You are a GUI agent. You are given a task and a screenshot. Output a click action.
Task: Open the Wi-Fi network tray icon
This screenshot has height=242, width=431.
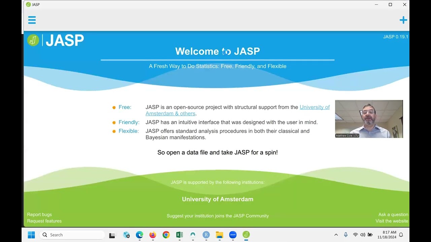click(355, 235)
